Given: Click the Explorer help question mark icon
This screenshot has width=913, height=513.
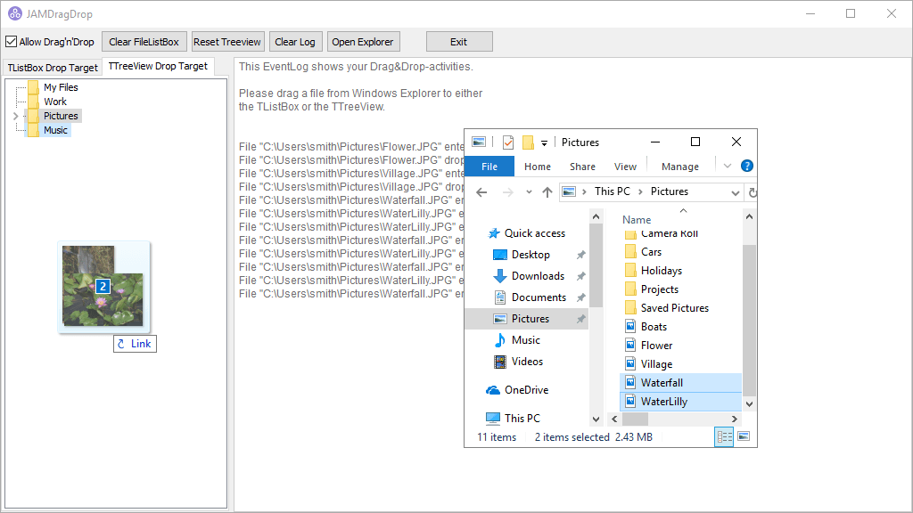Looking at the screenshot, I should 747,166.
